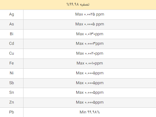
Task: Select the Sb element cell
Action: coord(12,83)
